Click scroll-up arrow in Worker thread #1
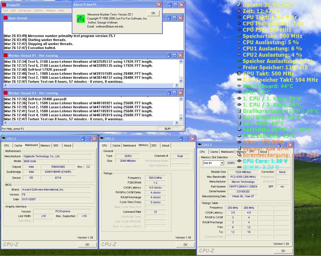This screenshot has width=321, height=256. click(181, 61)
